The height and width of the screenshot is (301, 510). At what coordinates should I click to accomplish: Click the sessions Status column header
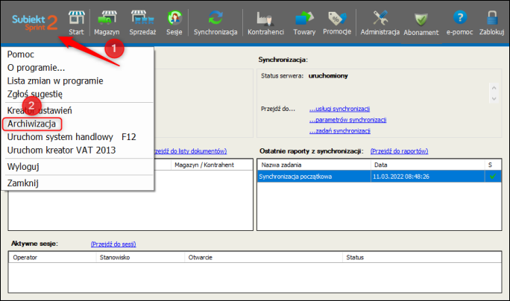pos(422,258)
